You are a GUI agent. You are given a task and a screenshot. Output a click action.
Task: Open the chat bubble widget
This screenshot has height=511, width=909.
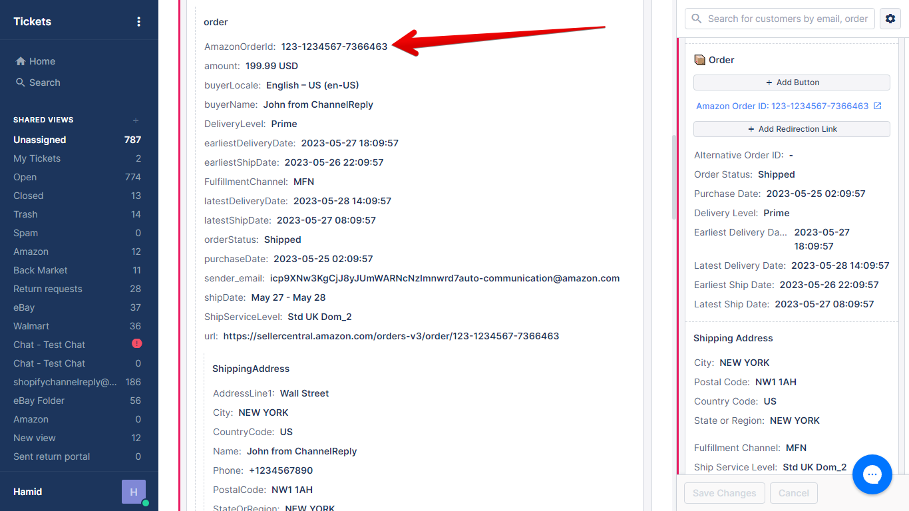[x=872, y=474]
